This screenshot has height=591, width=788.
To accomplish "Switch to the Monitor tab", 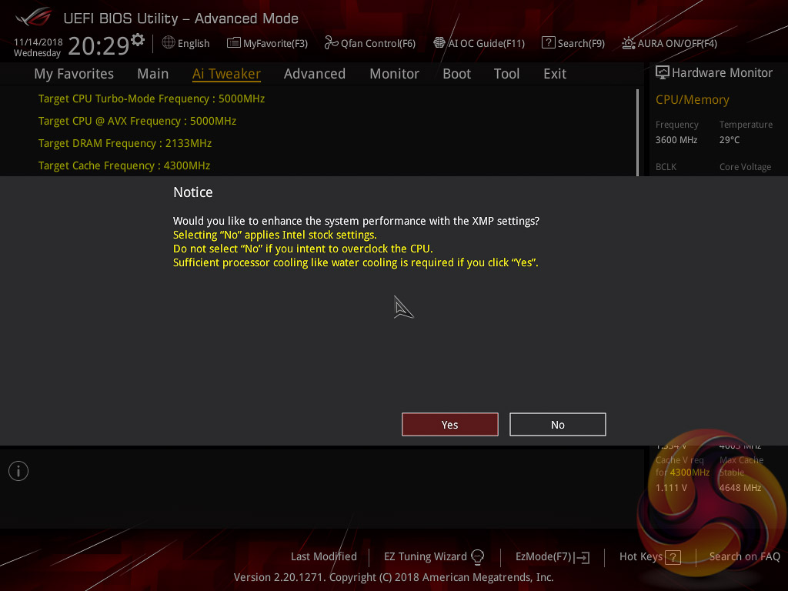I will pyautogui.click(x=394, y=74).
